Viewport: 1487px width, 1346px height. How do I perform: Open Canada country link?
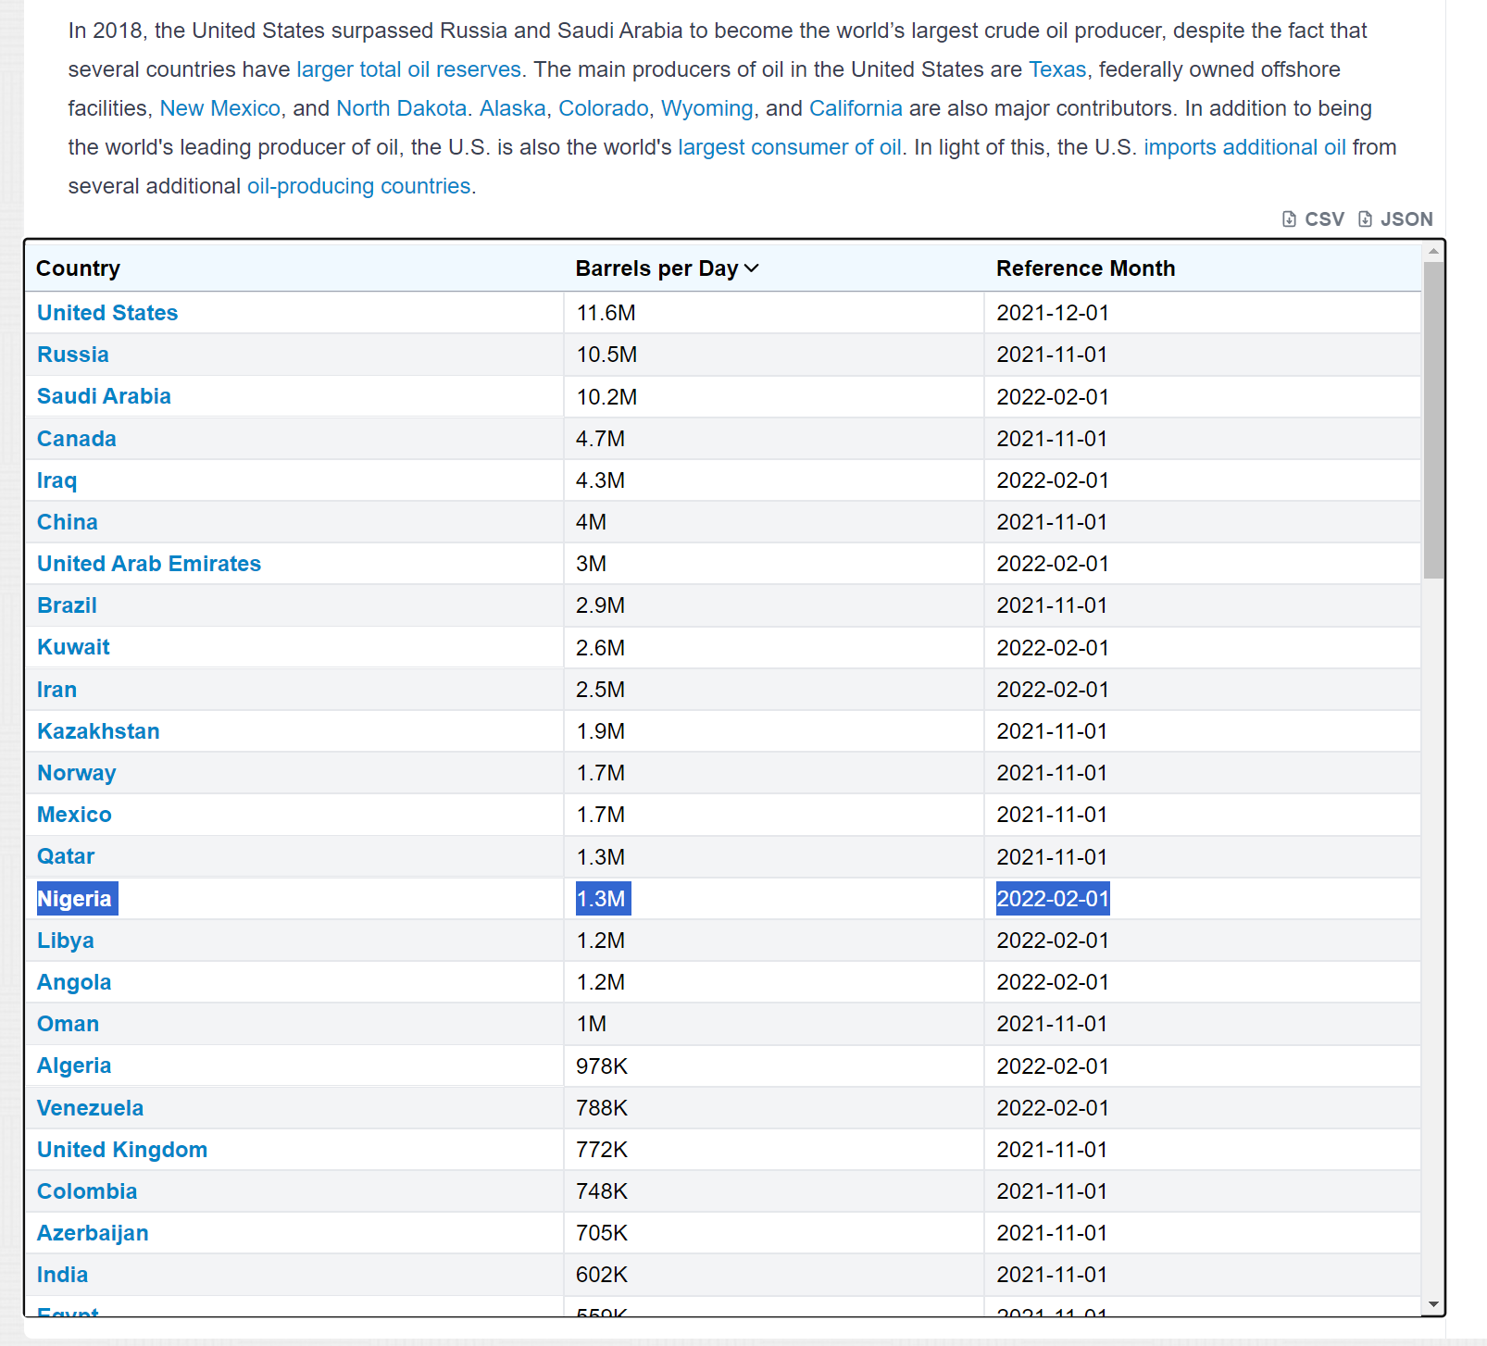77,439
